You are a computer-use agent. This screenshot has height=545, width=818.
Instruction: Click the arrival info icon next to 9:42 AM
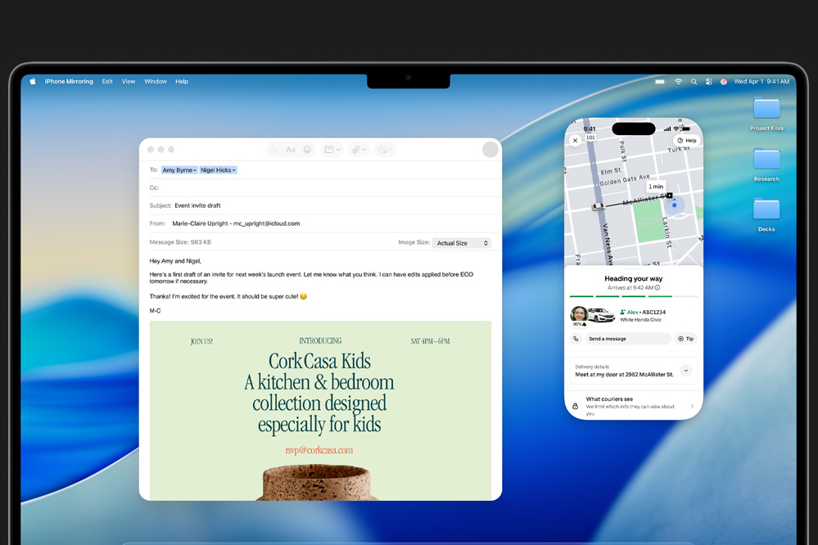tap(658, 288)
